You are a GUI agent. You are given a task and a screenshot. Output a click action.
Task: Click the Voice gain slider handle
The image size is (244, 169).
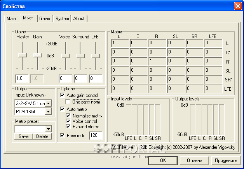pos(65,56)
